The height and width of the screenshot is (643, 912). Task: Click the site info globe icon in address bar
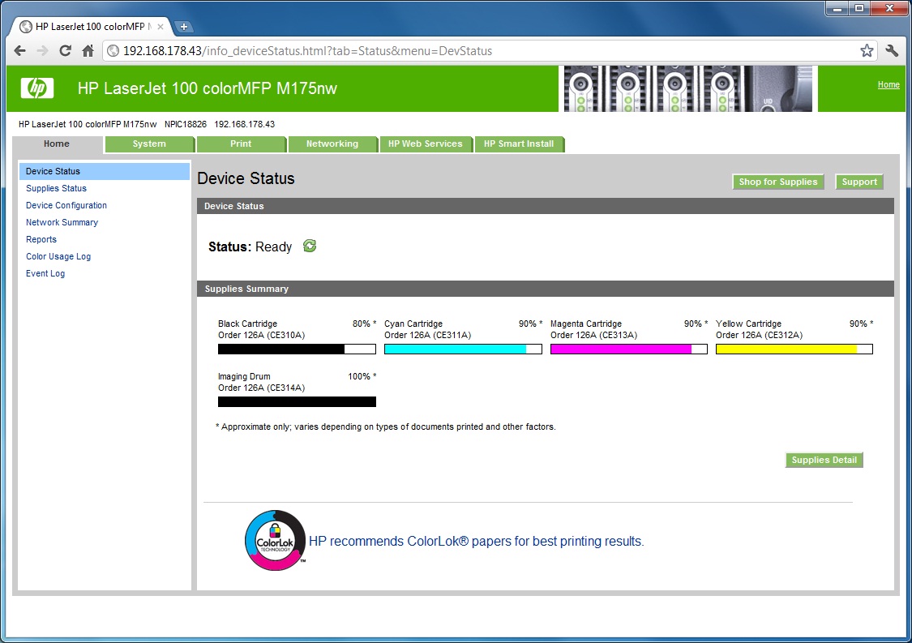[113, 51]
